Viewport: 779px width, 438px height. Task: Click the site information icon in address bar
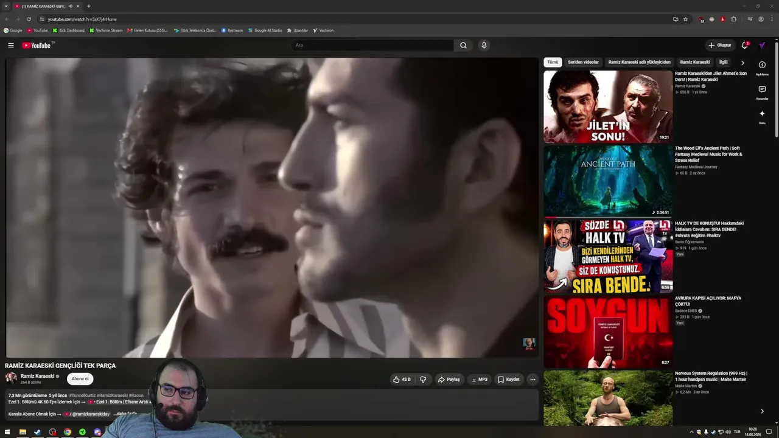pos(42,19)
